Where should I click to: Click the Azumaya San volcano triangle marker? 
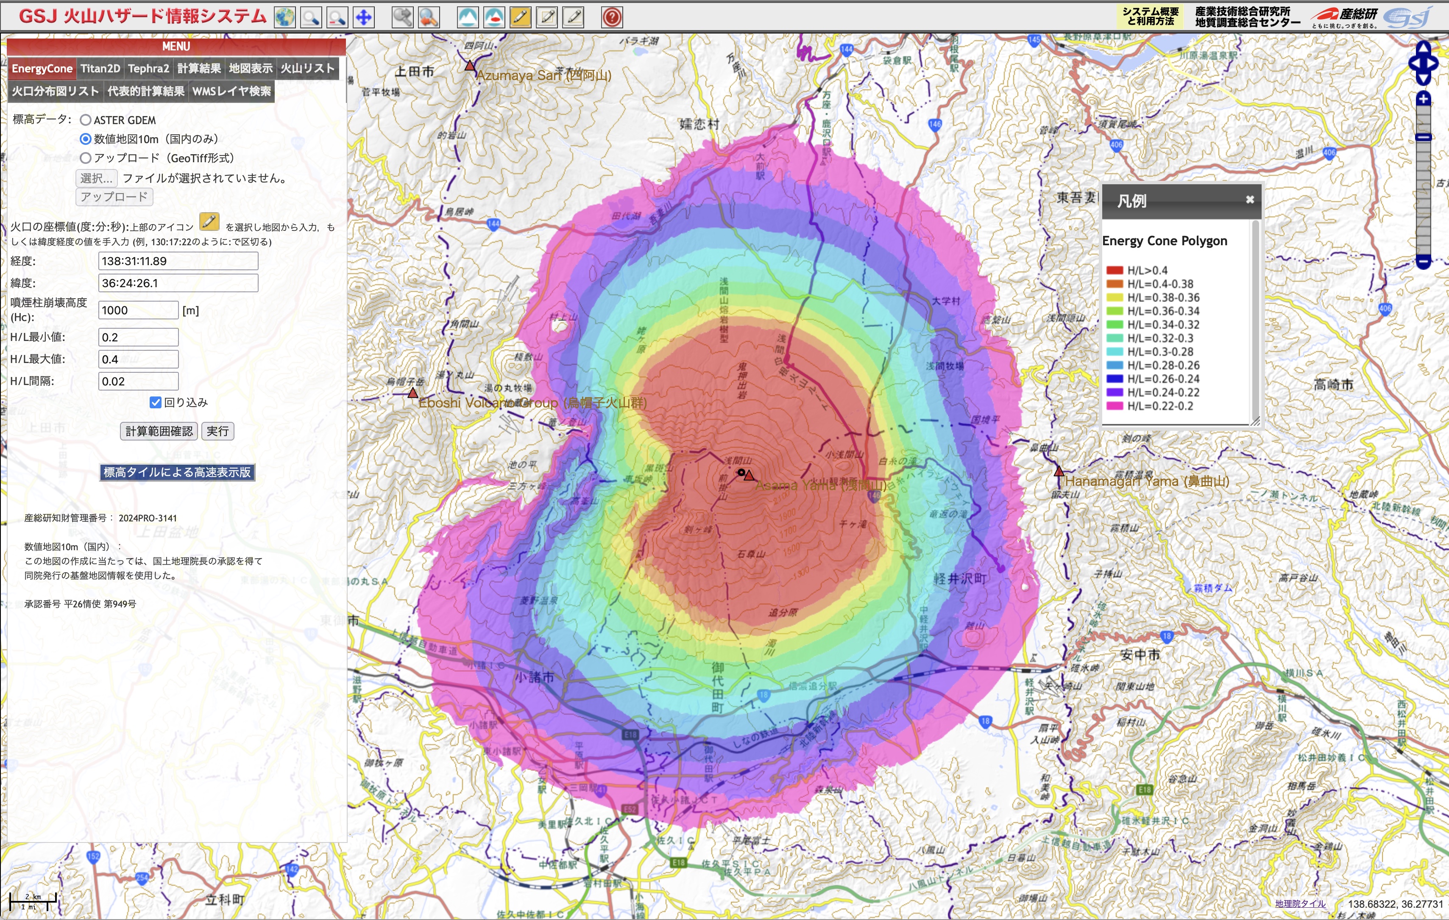470,65
